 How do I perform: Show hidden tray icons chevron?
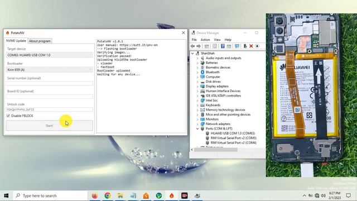(304, 195)
